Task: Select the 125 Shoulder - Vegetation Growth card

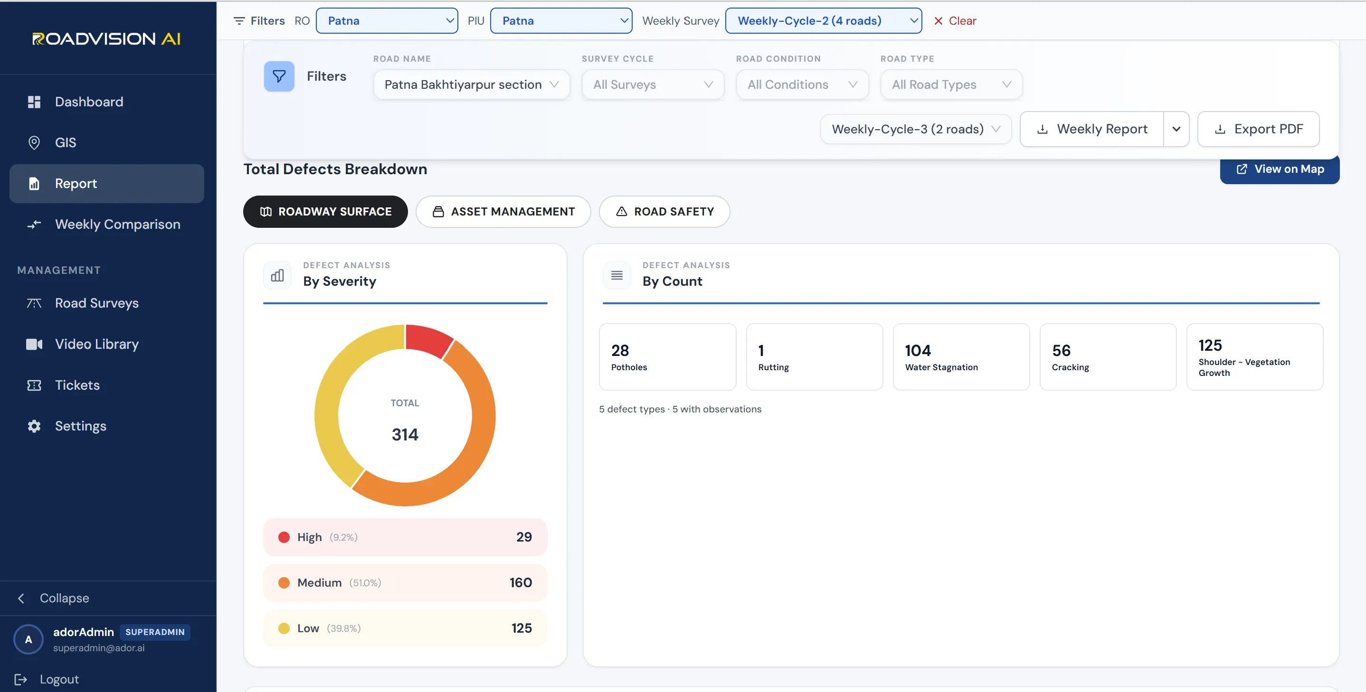Action: pos(1255,357)
